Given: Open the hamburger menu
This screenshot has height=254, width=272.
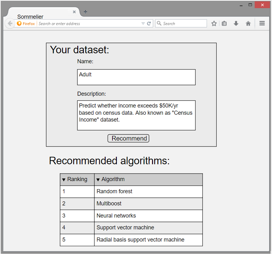Looking at the screenshot, I should point(262,23).
